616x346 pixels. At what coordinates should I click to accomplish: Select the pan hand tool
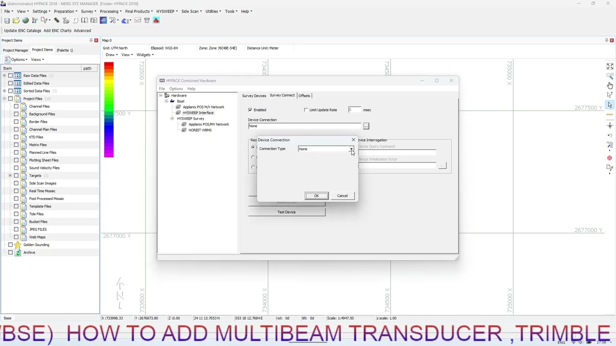[x=610, y=86]
